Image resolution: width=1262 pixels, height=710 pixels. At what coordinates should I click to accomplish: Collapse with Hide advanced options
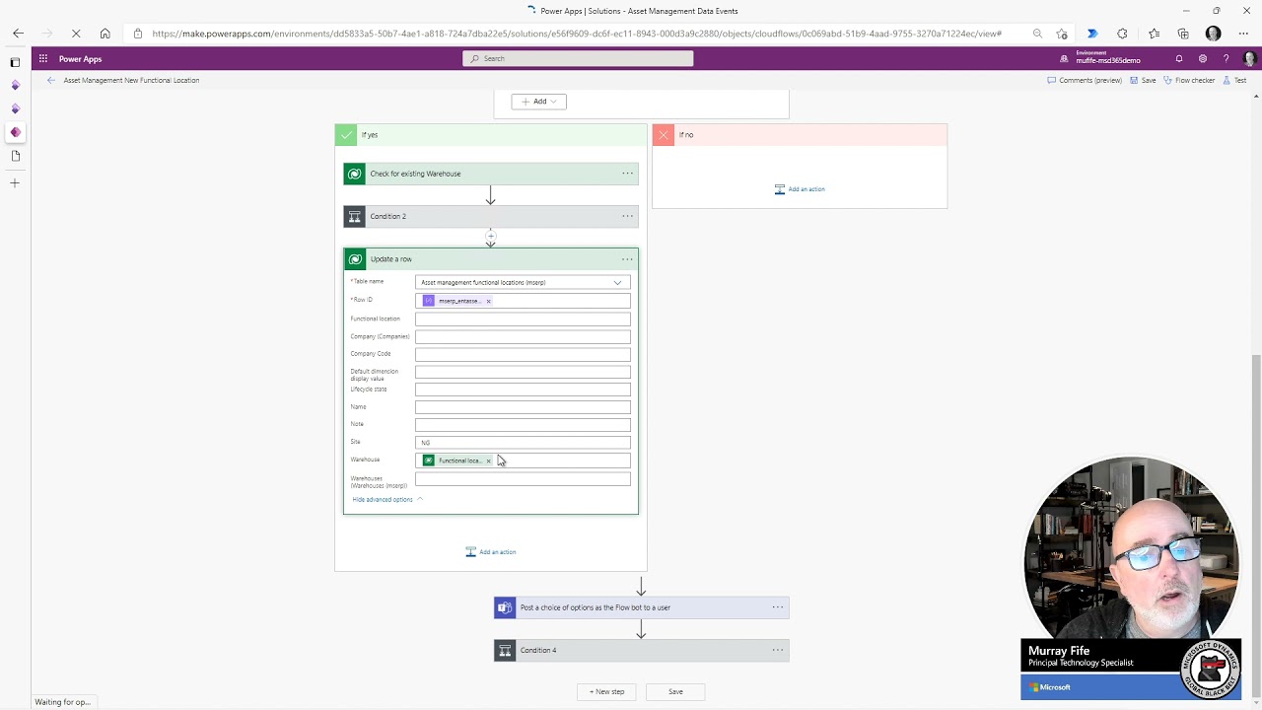click(386, 500)
